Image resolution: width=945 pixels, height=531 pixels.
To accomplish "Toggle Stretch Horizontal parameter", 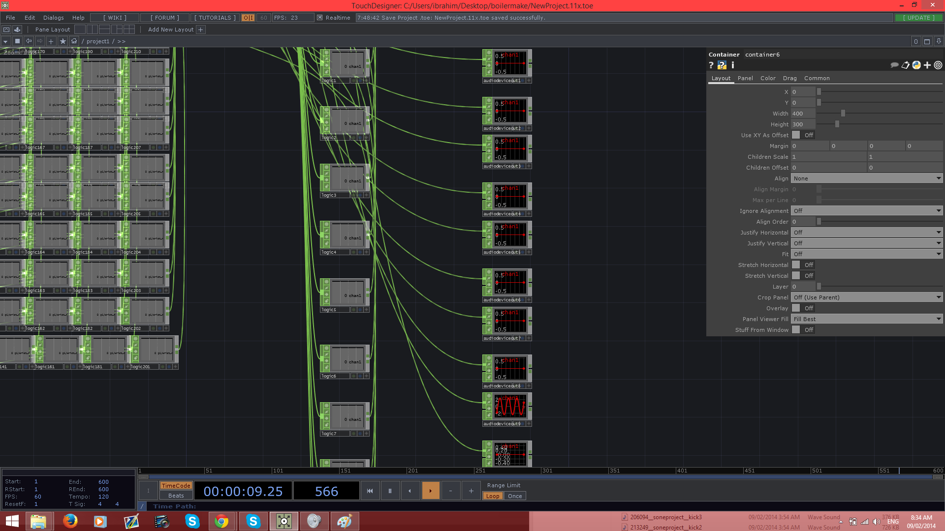I will click(796, 265).
